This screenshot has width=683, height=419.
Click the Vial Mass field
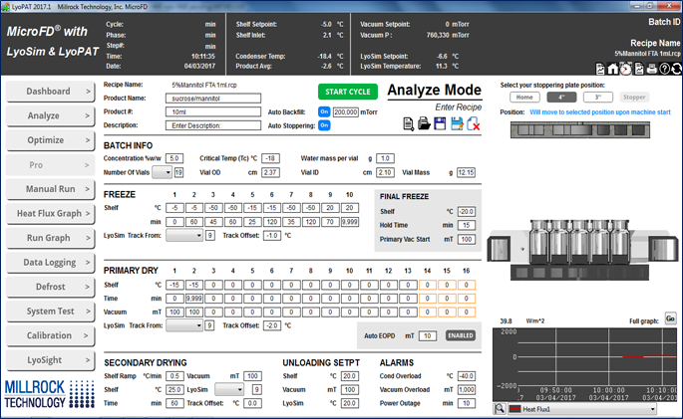(x=466, y=172)
